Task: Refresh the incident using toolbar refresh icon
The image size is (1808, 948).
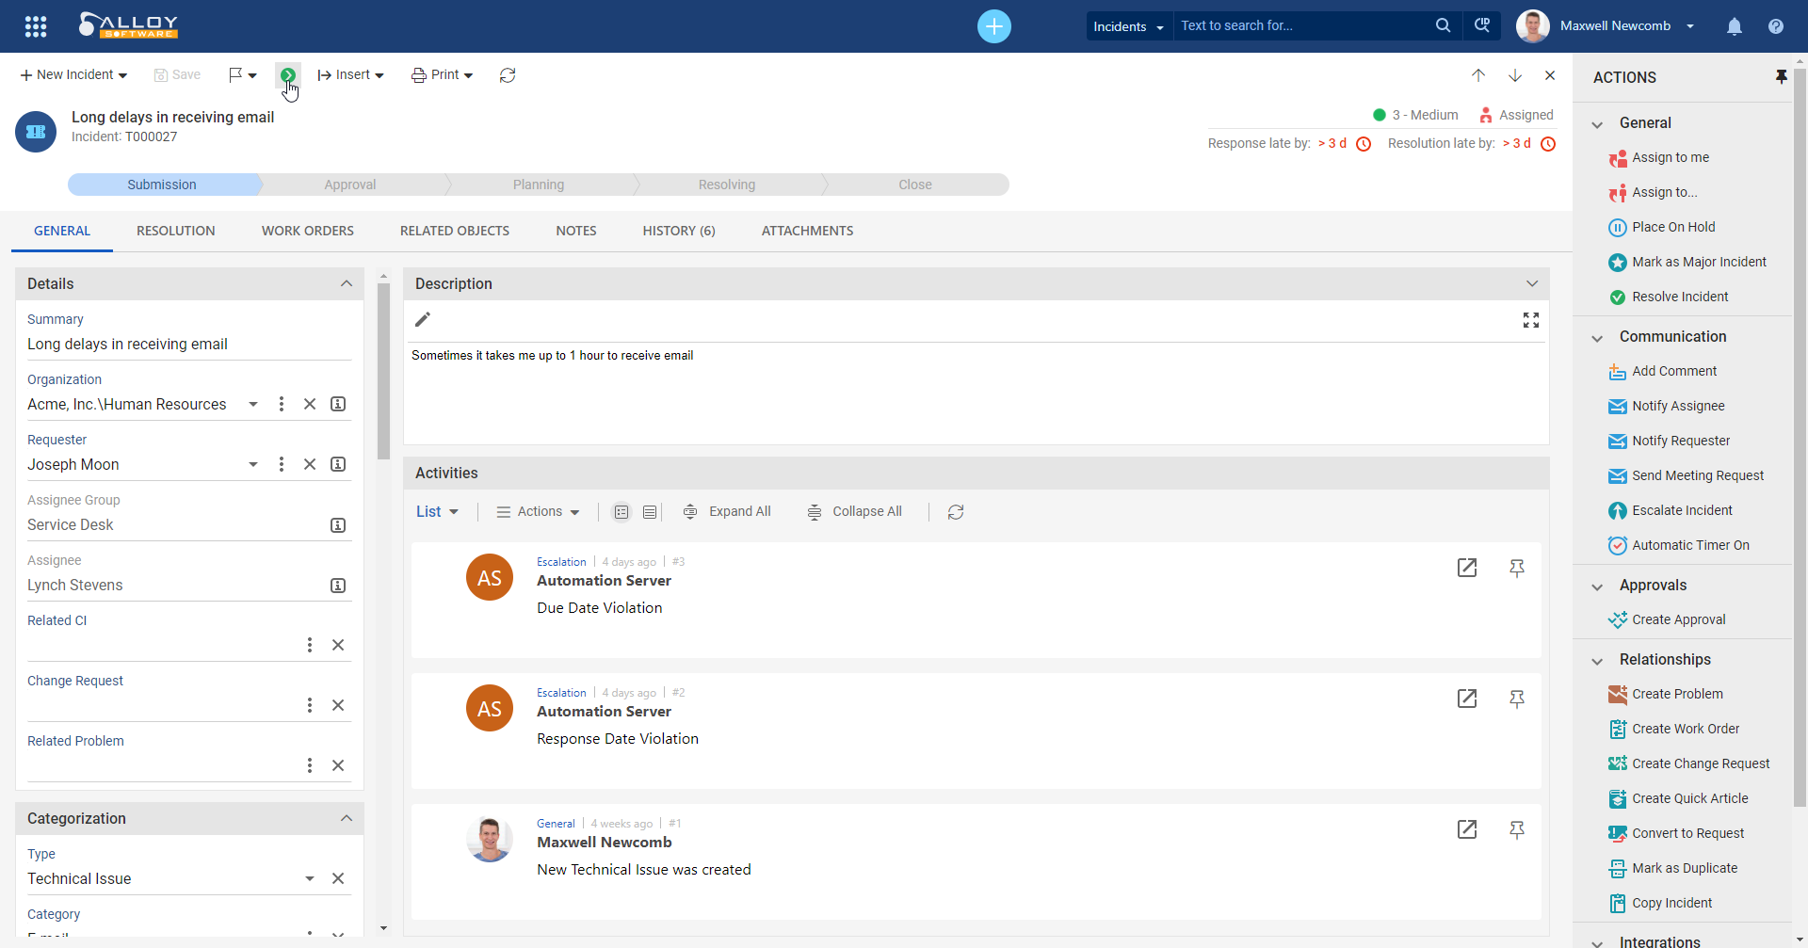Action: coord(508,75)
